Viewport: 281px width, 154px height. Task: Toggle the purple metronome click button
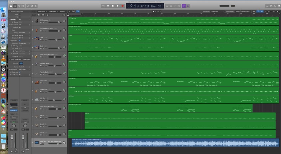tap(188, 6)
